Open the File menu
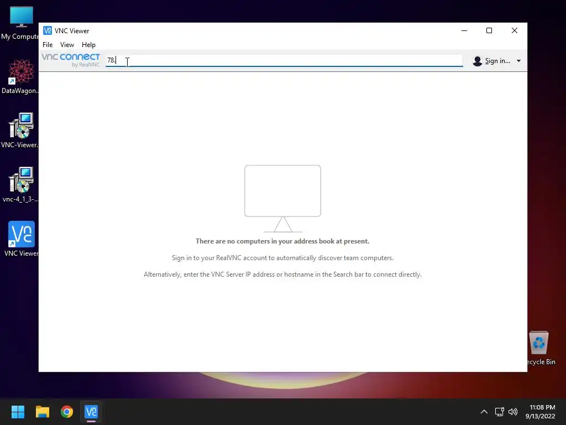 pos(48,45)
